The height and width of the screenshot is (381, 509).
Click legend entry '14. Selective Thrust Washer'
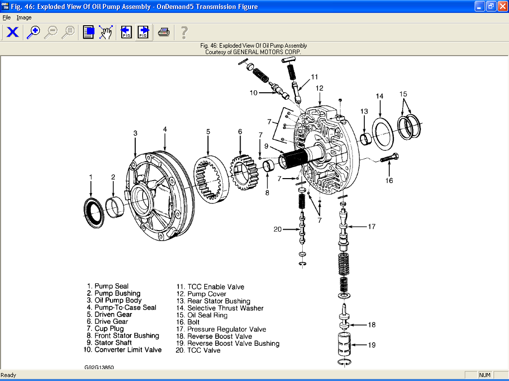point(220,308)
